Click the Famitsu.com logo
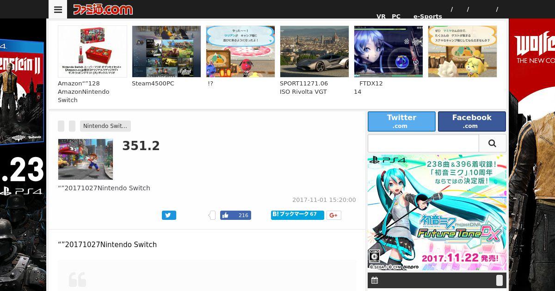 [x=103, y=9]
